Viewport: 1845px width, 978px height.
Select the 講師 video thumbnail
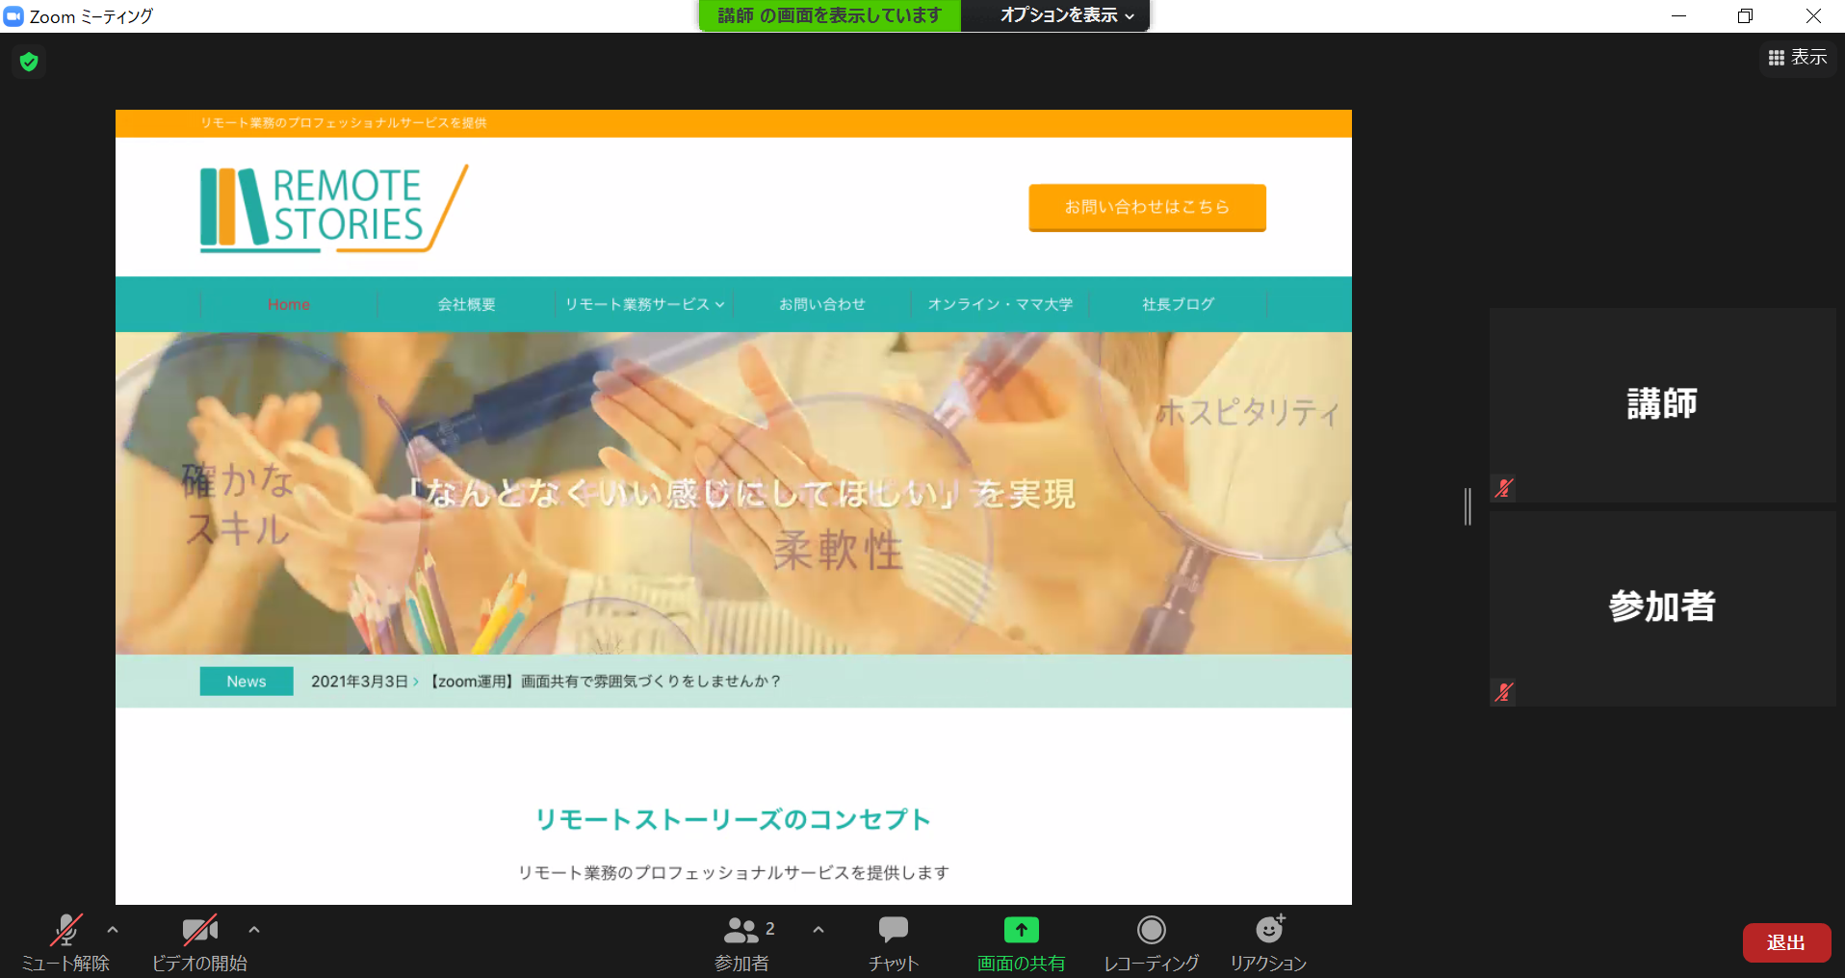[x=1662, y=404]
